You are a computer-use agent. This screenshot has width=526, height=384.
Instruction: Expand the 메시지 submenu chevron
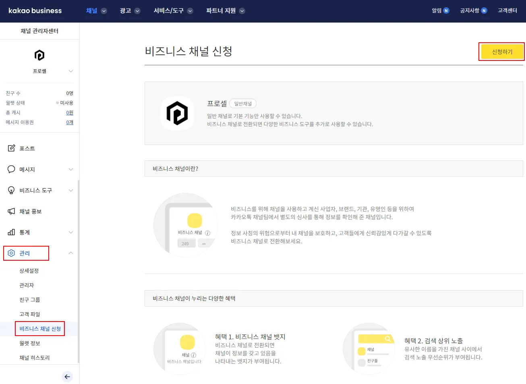click(x=71, y=169)
